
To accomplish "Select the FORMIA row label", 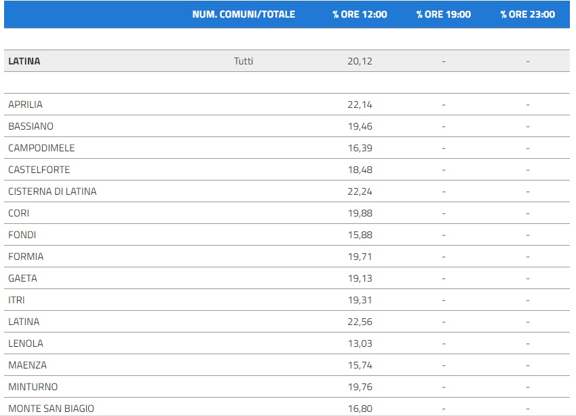I will pos(26,257).
